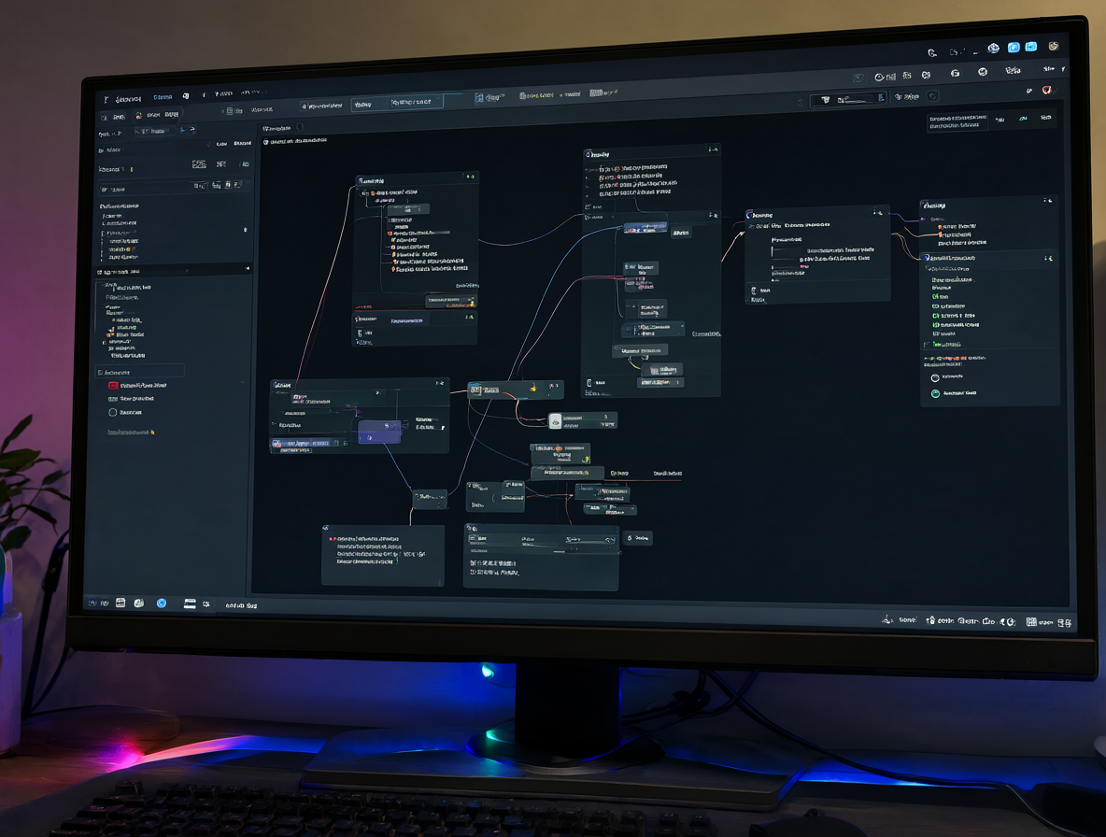Click the blue shield icon on right panel header

pos(927,258)
